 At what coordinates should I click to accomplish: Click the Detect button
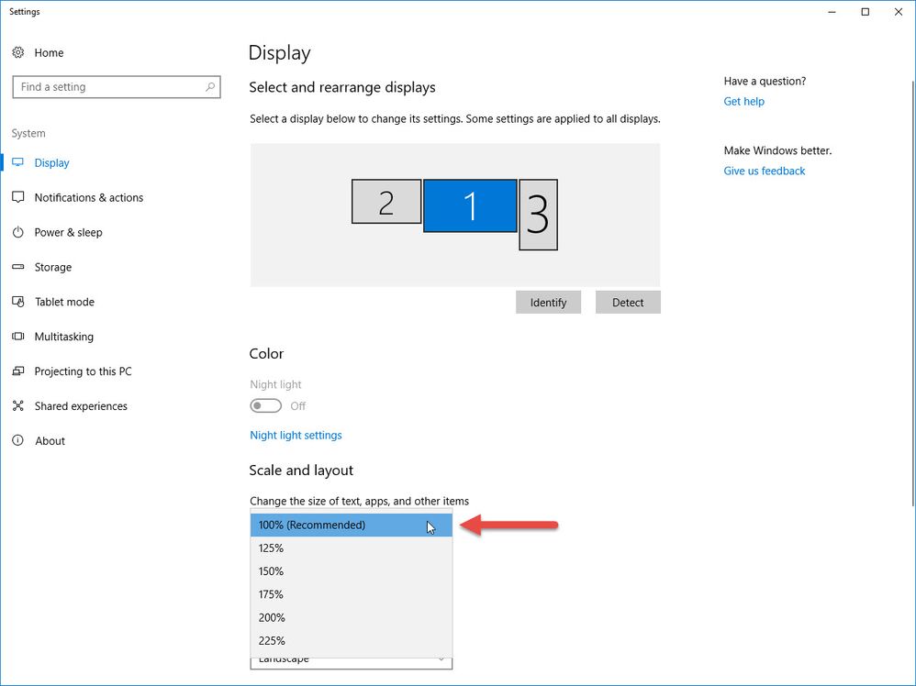tap(628, 303)
